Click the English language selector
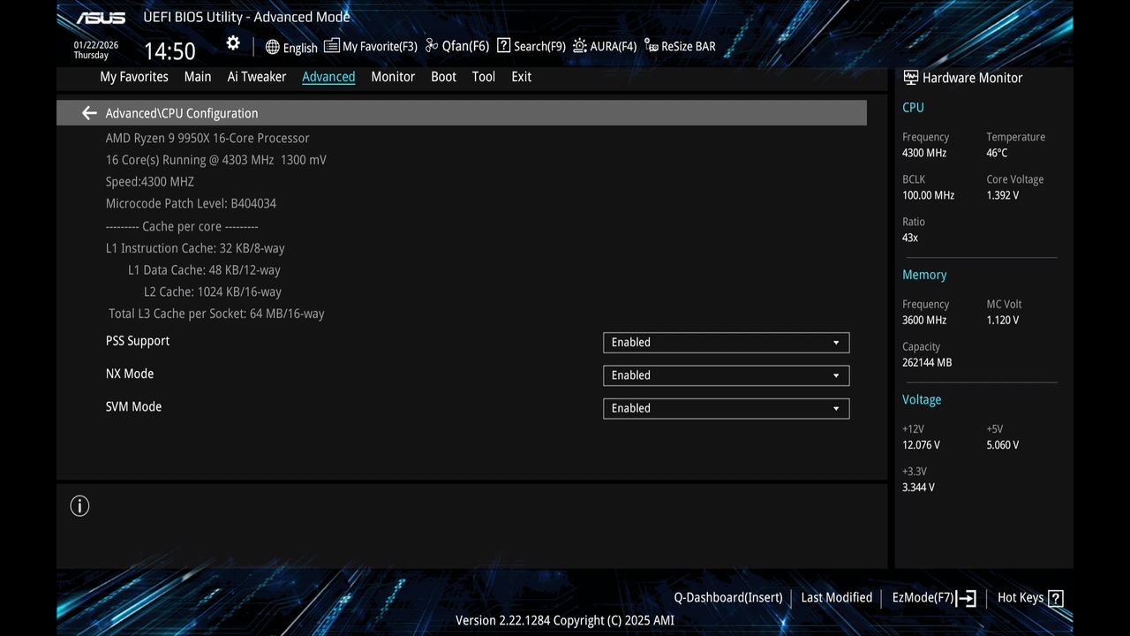Screen dimensions: 1130x636 click(291, 47)
